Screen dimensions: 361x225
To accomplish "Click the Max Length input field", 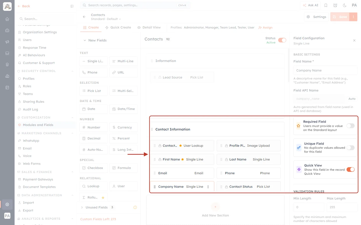I will pyautogui.click(x=342, y=207).
